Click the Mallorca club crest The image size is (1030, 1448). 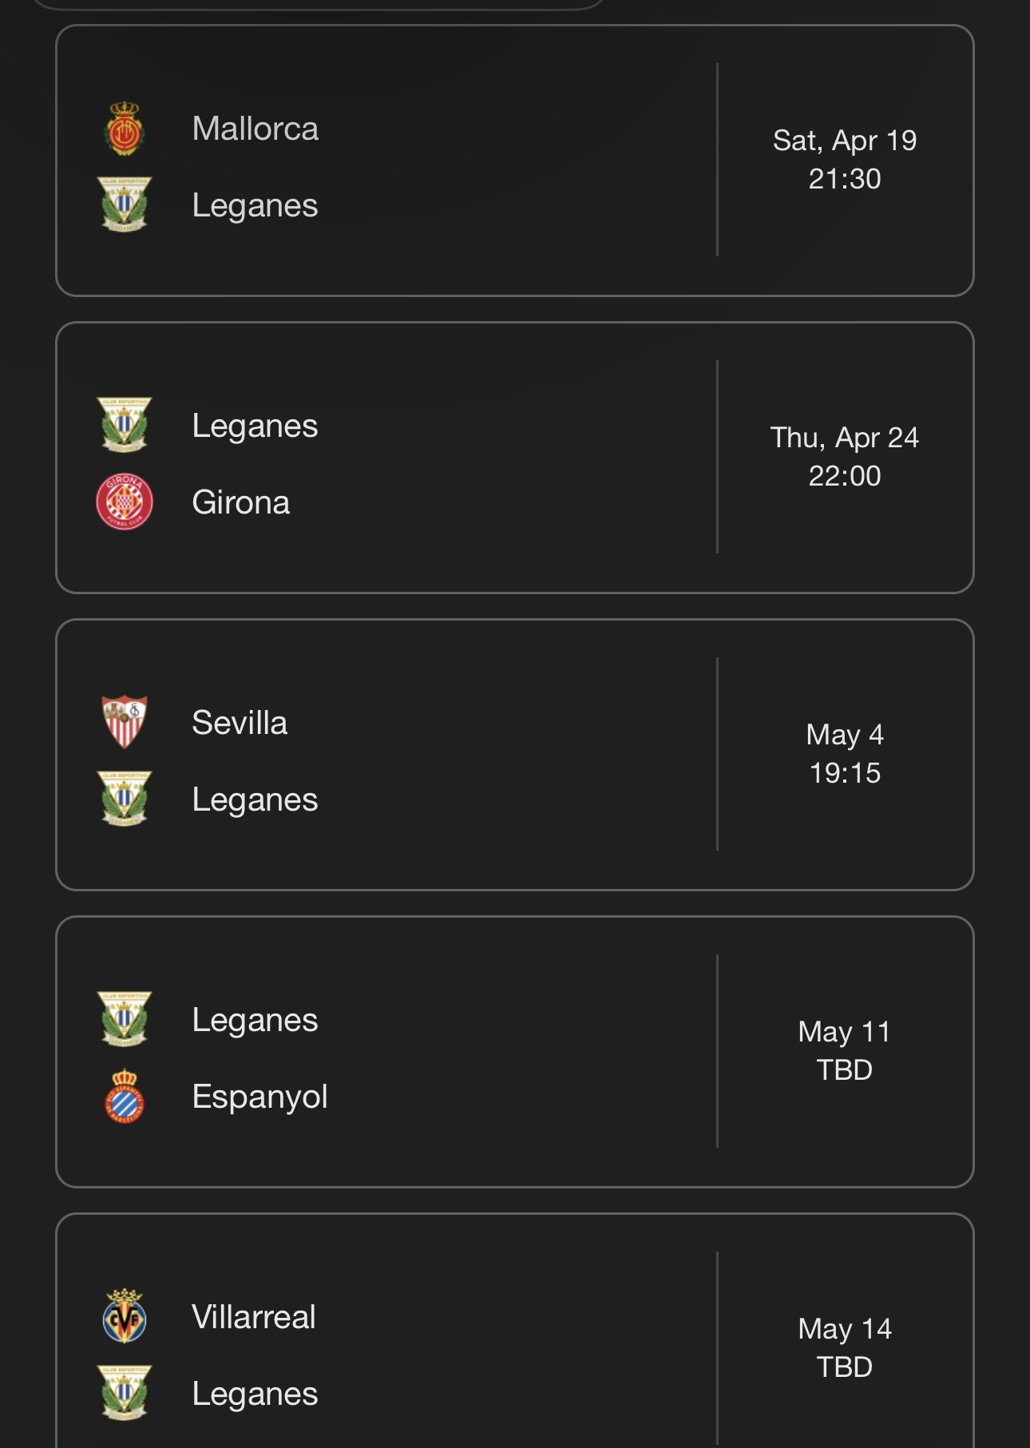click(x=125, y=129)
